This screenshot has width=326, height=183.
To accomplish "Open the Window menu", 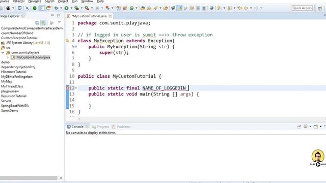I will [x=87, y=1].
